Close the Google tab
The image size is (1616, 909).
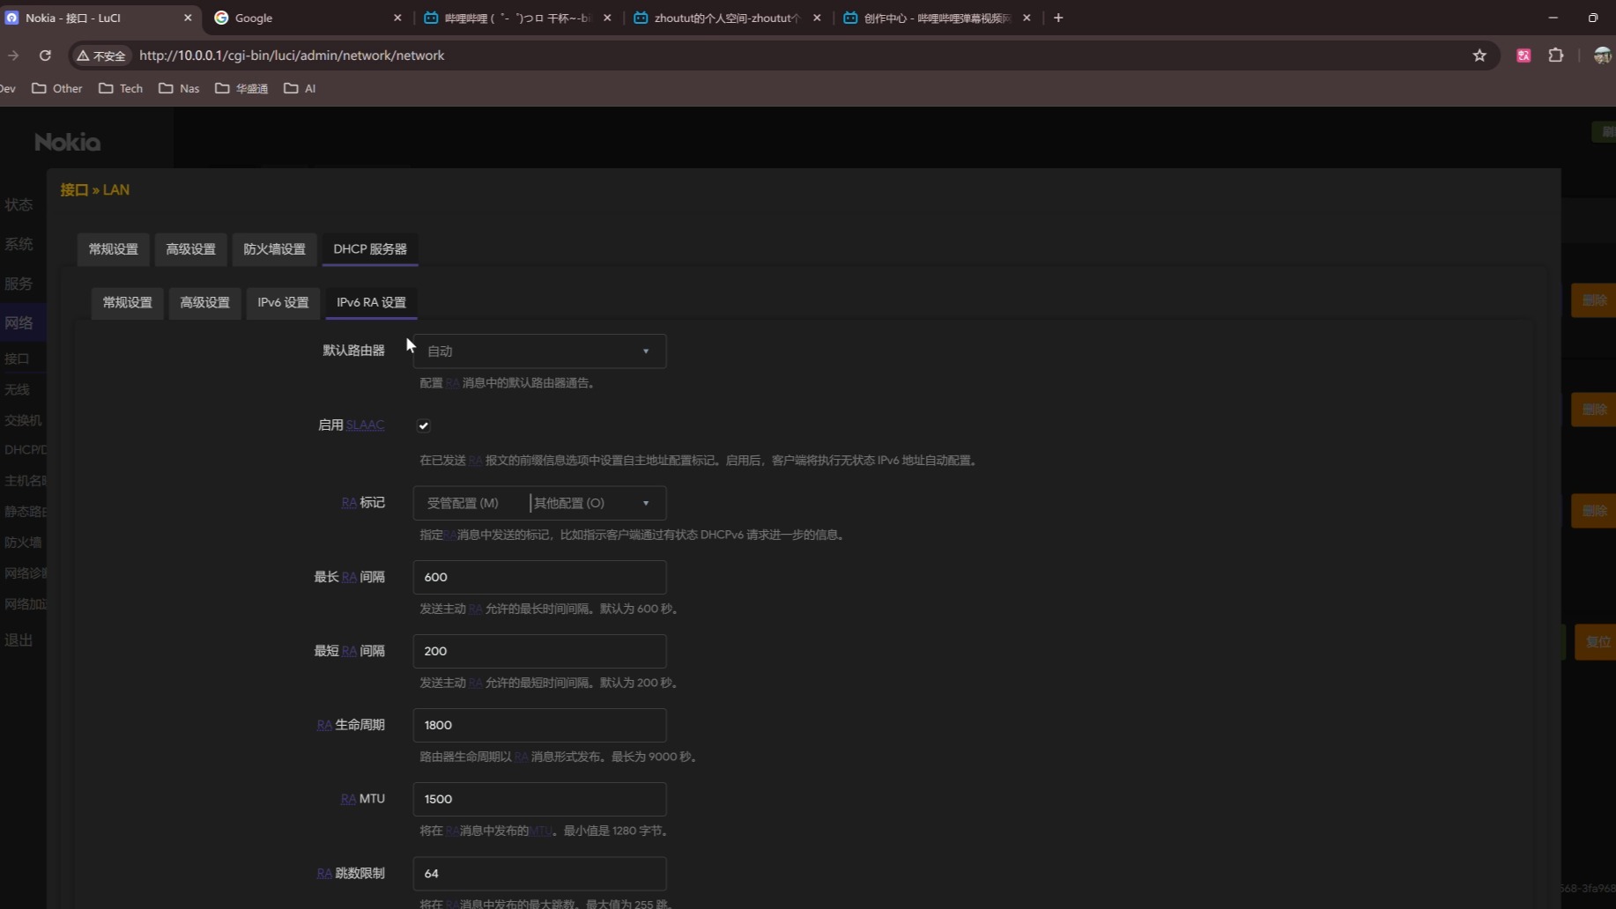tap(397, 18)
